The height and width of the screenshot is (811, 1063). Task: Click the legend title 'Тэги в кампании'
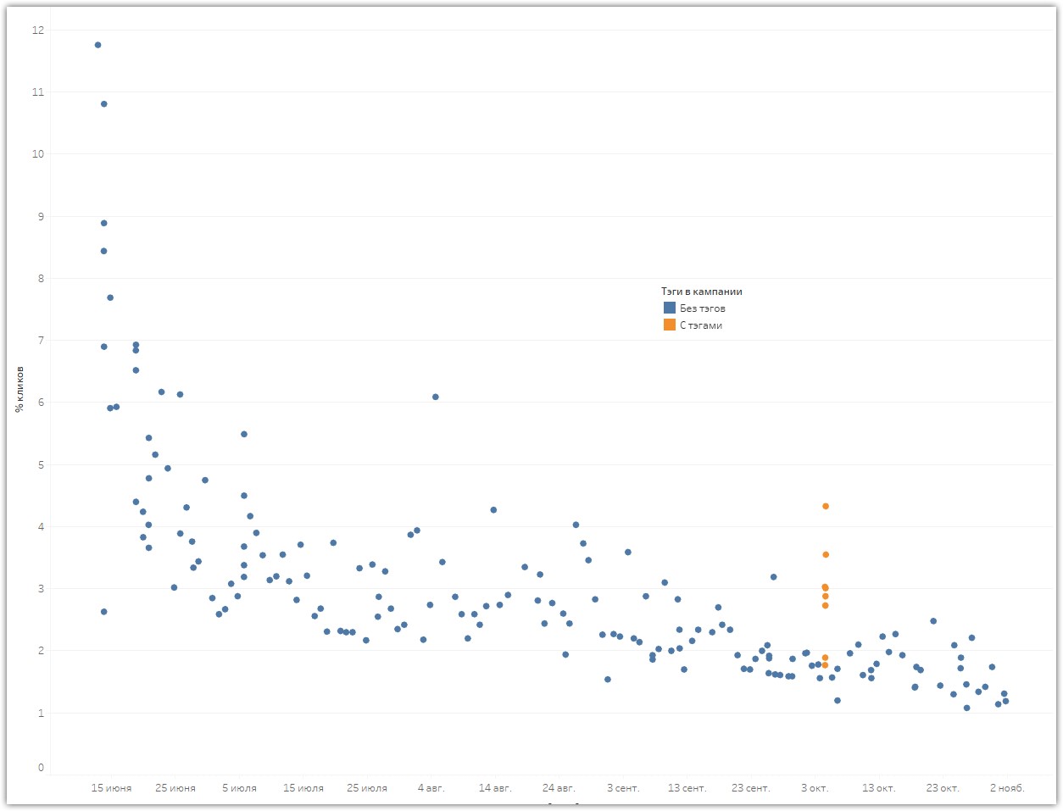click(702, 292)
